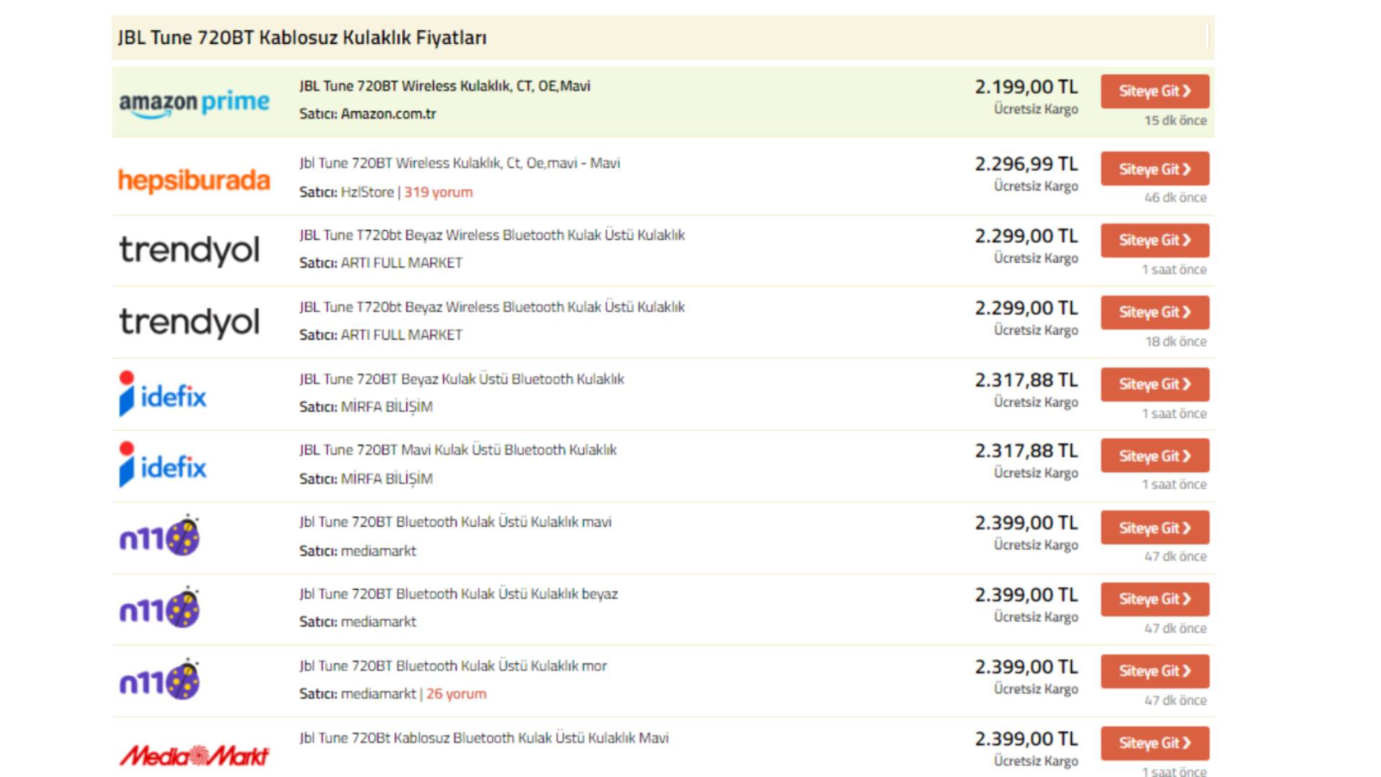This screenshot has width=1381, height=777.
Task: Click the 2.296,99 TL Hepsiburada price
Action: click(x=1026, y=164)
